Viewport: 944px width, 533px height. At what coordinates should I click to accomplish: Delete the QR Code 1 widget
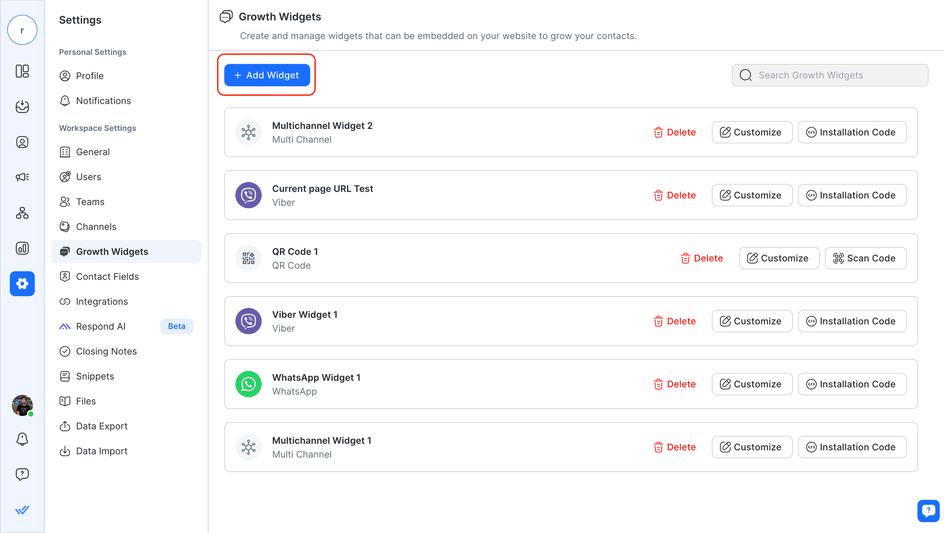[x=701, y=258]
